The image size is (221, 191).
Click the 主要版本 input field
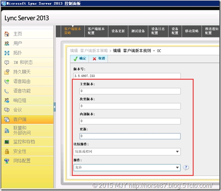[130, 91]
